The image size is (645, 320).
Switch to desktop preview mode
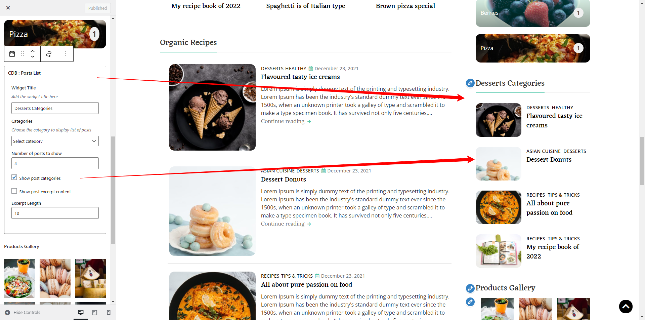(81, 313)
